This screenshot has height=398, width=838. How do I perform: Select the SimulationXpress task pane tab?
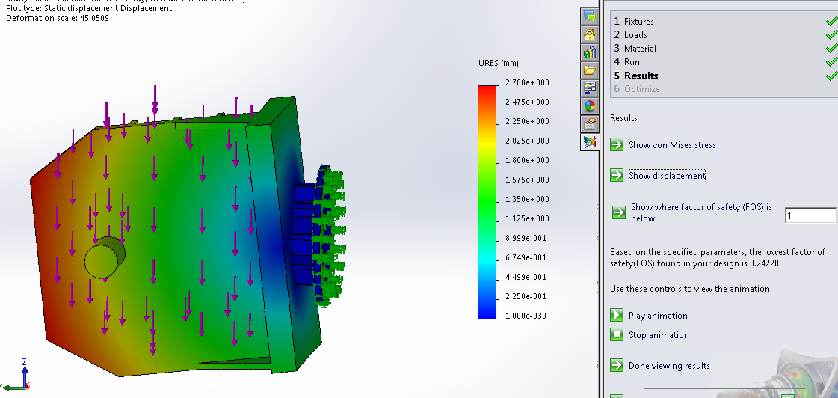590,141
